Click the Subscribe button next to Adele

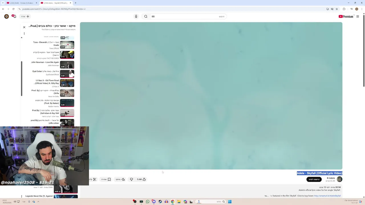[314, 179]
